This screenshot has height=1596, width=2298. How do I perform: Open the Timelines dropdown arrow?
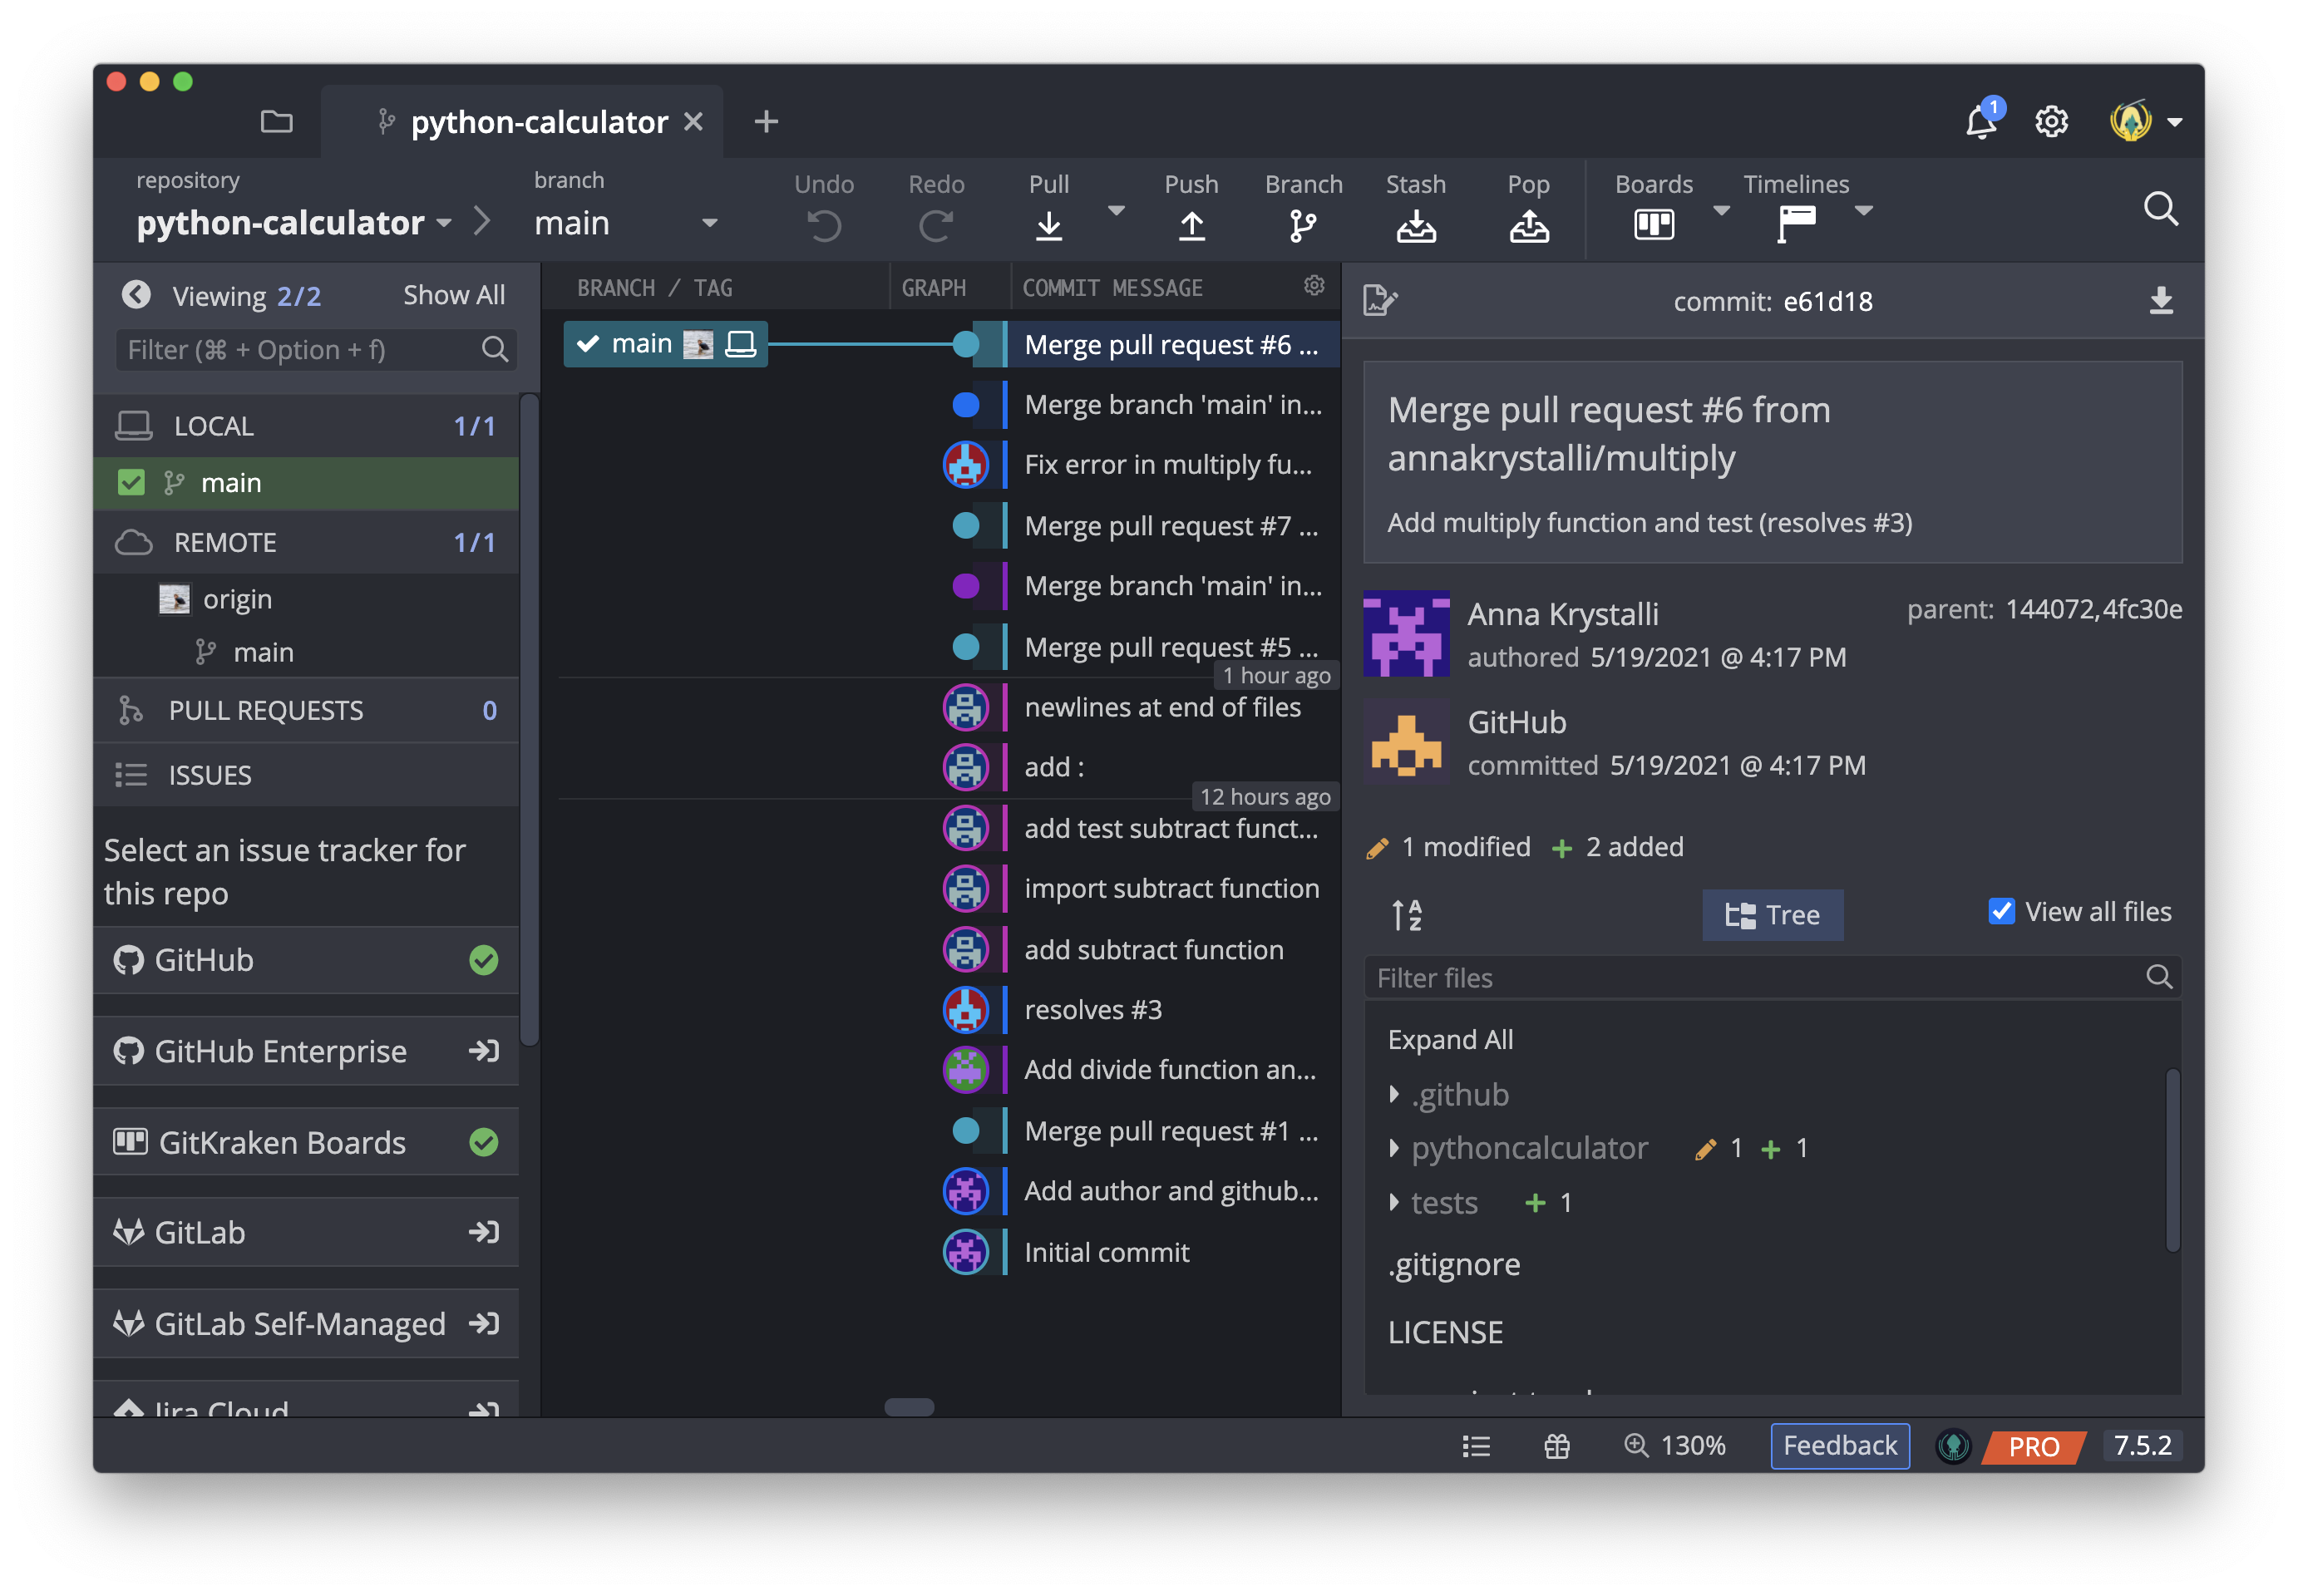(x=1863, y=210)
